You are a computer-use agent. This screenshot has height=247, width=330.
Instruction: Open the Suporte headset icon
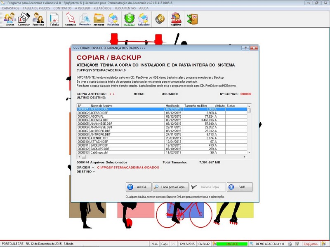[176, 19]
